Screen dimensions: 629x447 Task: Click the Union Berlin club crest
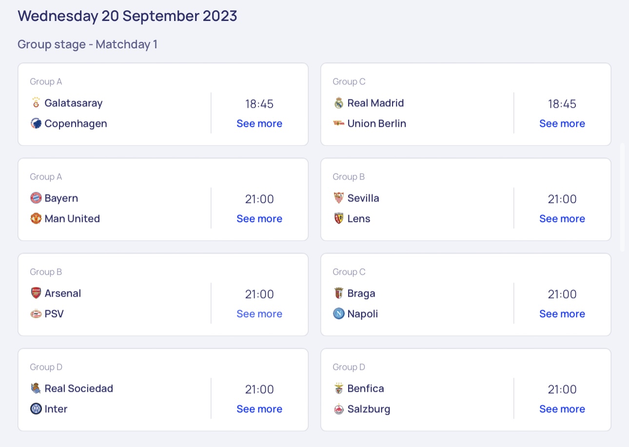tap(339, 123)
